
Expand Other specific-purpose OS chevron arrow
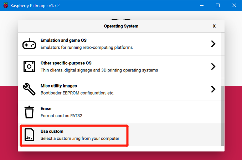(213, 66)
